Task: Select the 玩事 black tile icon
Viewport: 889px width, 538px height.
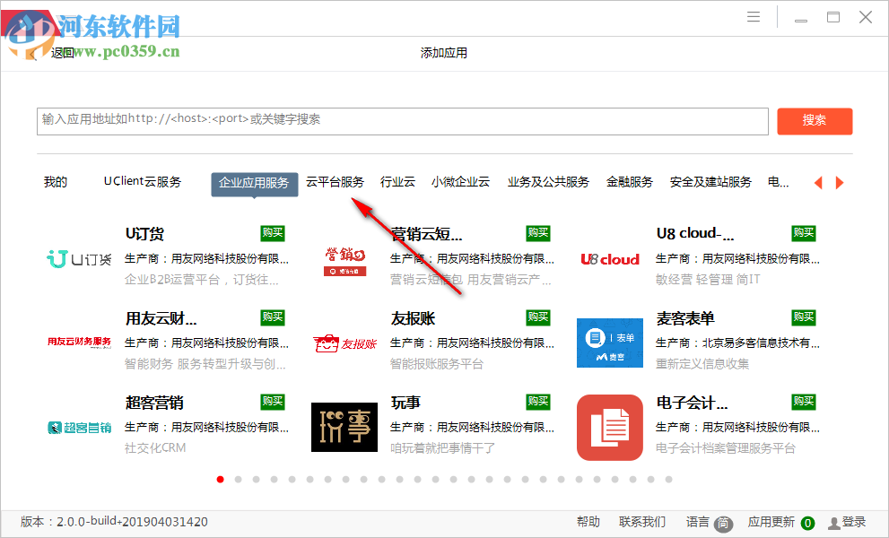Action: pyautogui.click(x=344, y=428)
